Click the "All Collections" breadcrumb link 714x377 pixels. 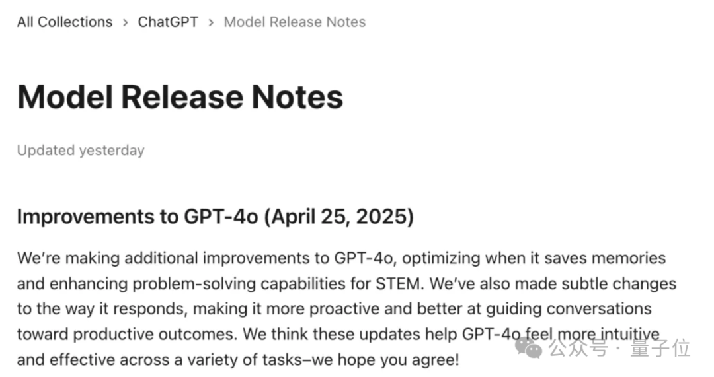[65, 22]
